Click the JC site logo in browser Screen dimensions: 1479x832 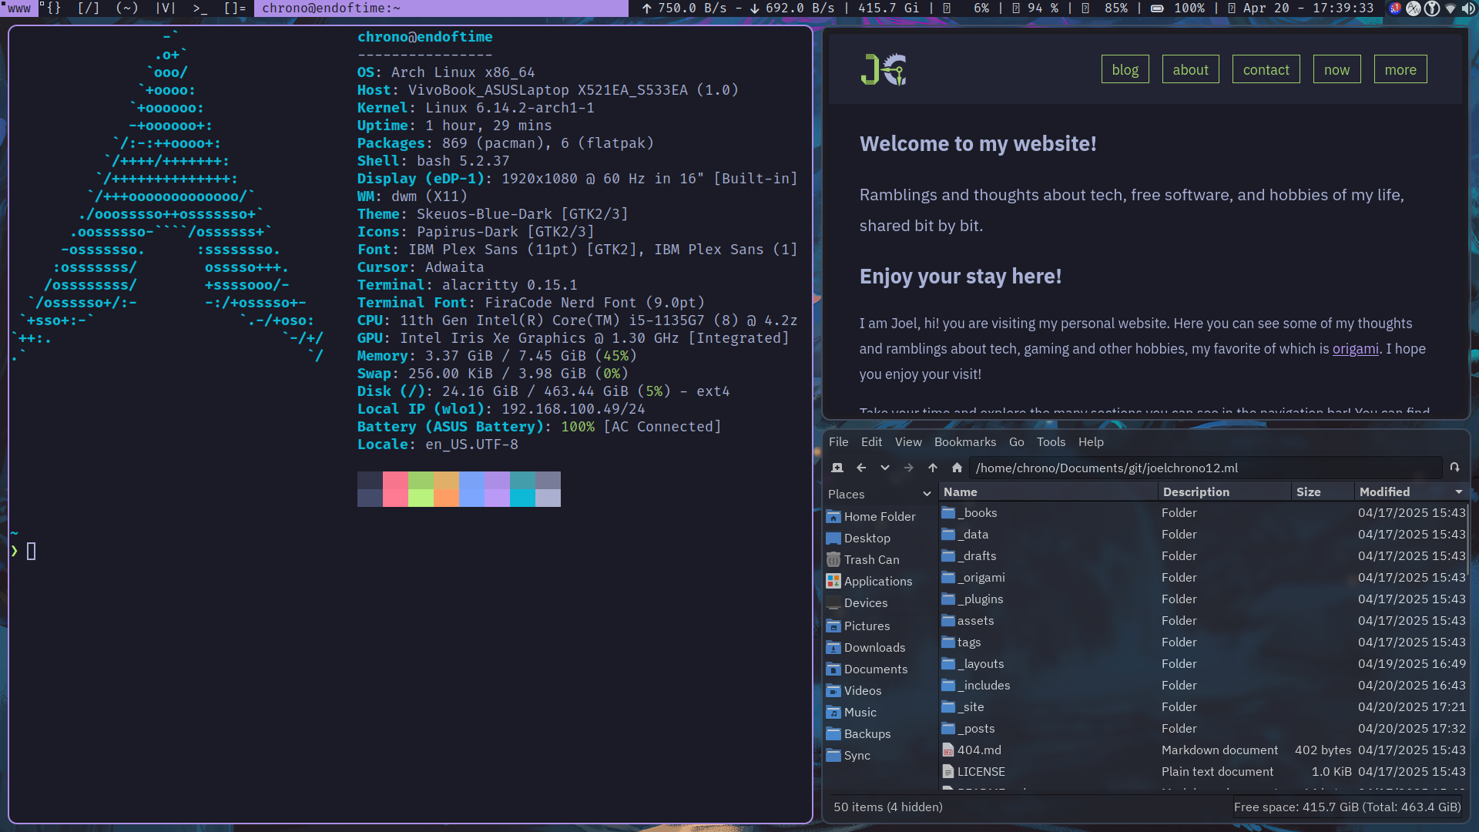[x=884, y=69]
